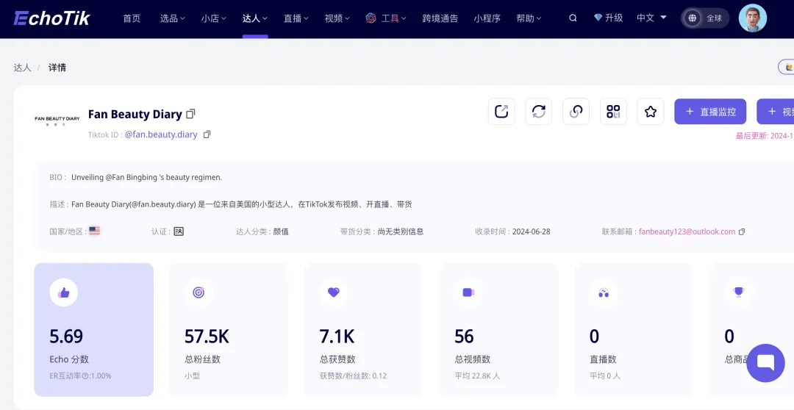The image size is (794, 410).
Task: Expand the 选品 dropdown menu
Action: pyautogui.click(x=172, y=18)
